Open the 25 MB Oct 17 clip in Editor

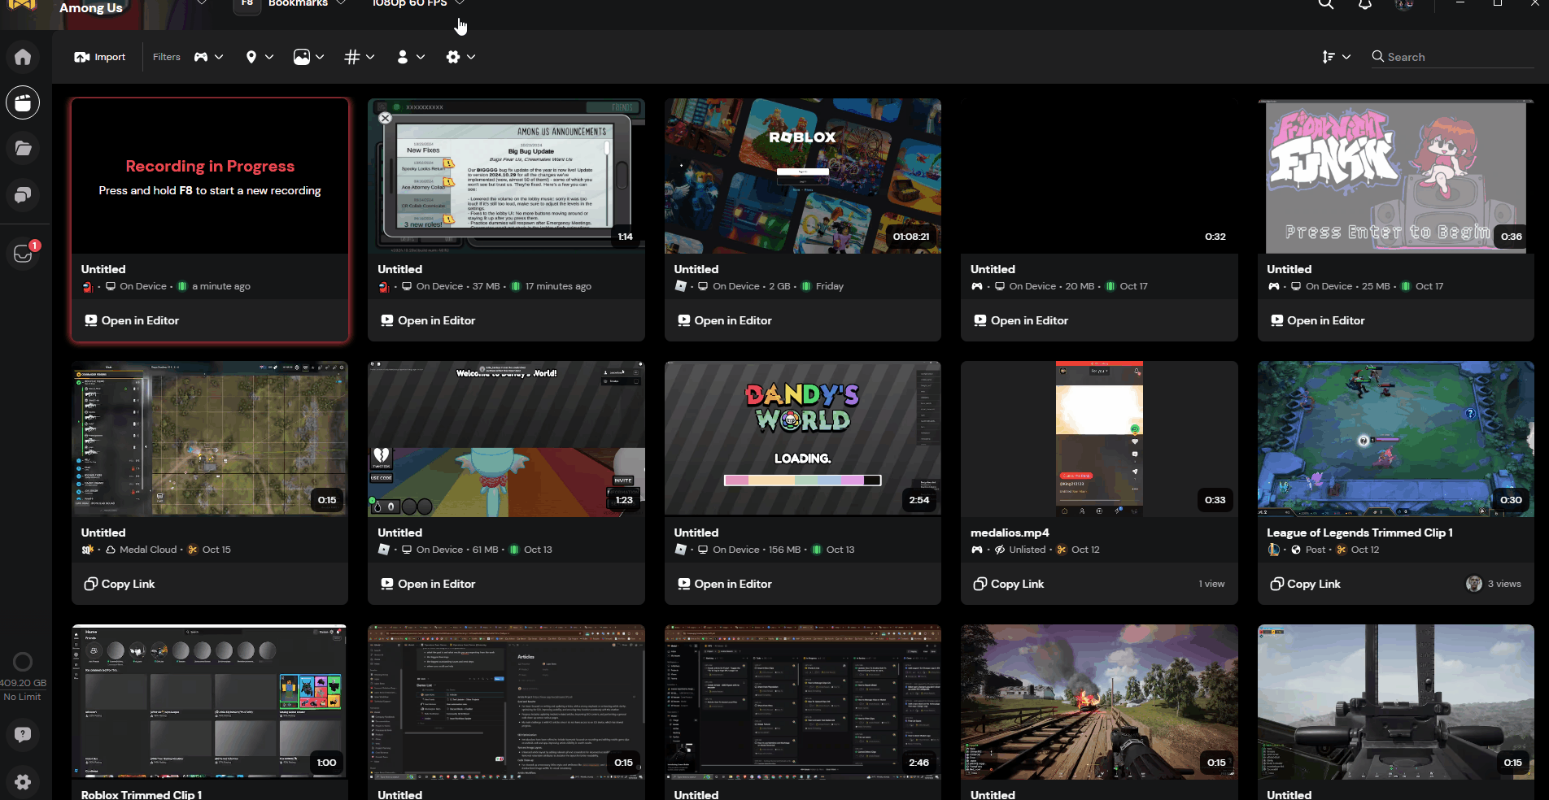[1317, 320]
